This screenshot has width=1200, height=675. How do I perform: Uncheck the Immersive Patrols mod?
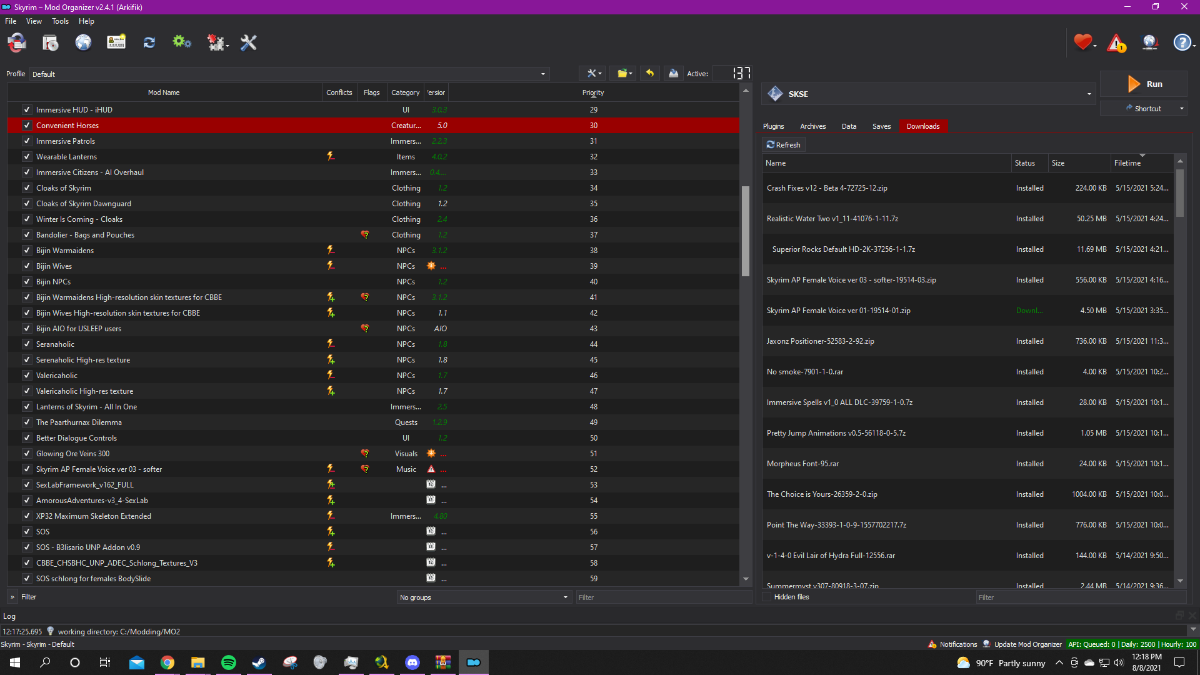(x=27, y=141)
